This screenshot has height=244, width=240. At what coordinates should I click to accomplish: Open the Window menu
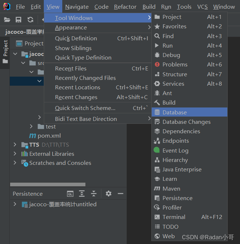(224, 7)
